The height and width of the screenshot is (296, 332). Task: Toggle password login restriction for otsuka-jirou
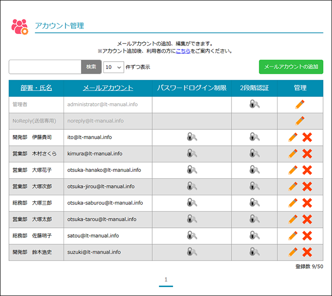tap(192, 187)
